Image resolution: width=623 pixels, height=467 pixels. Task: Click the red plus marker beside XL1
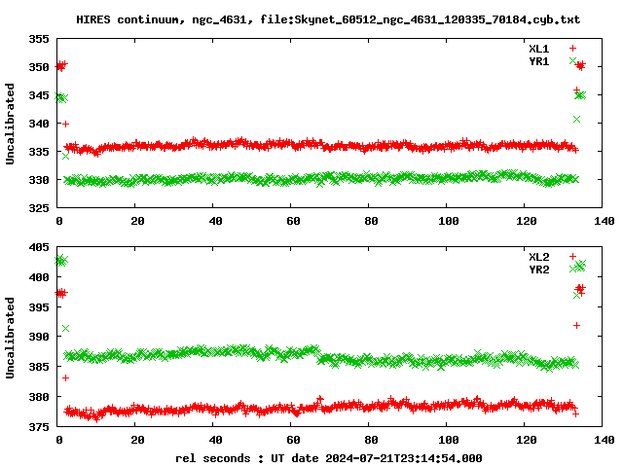pos(572,49)
